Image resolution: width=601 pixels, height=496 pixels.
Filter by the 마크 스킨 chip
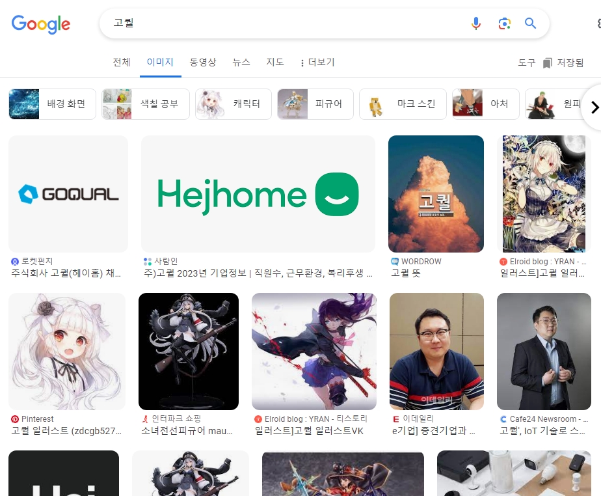click(x=403, y=104)
